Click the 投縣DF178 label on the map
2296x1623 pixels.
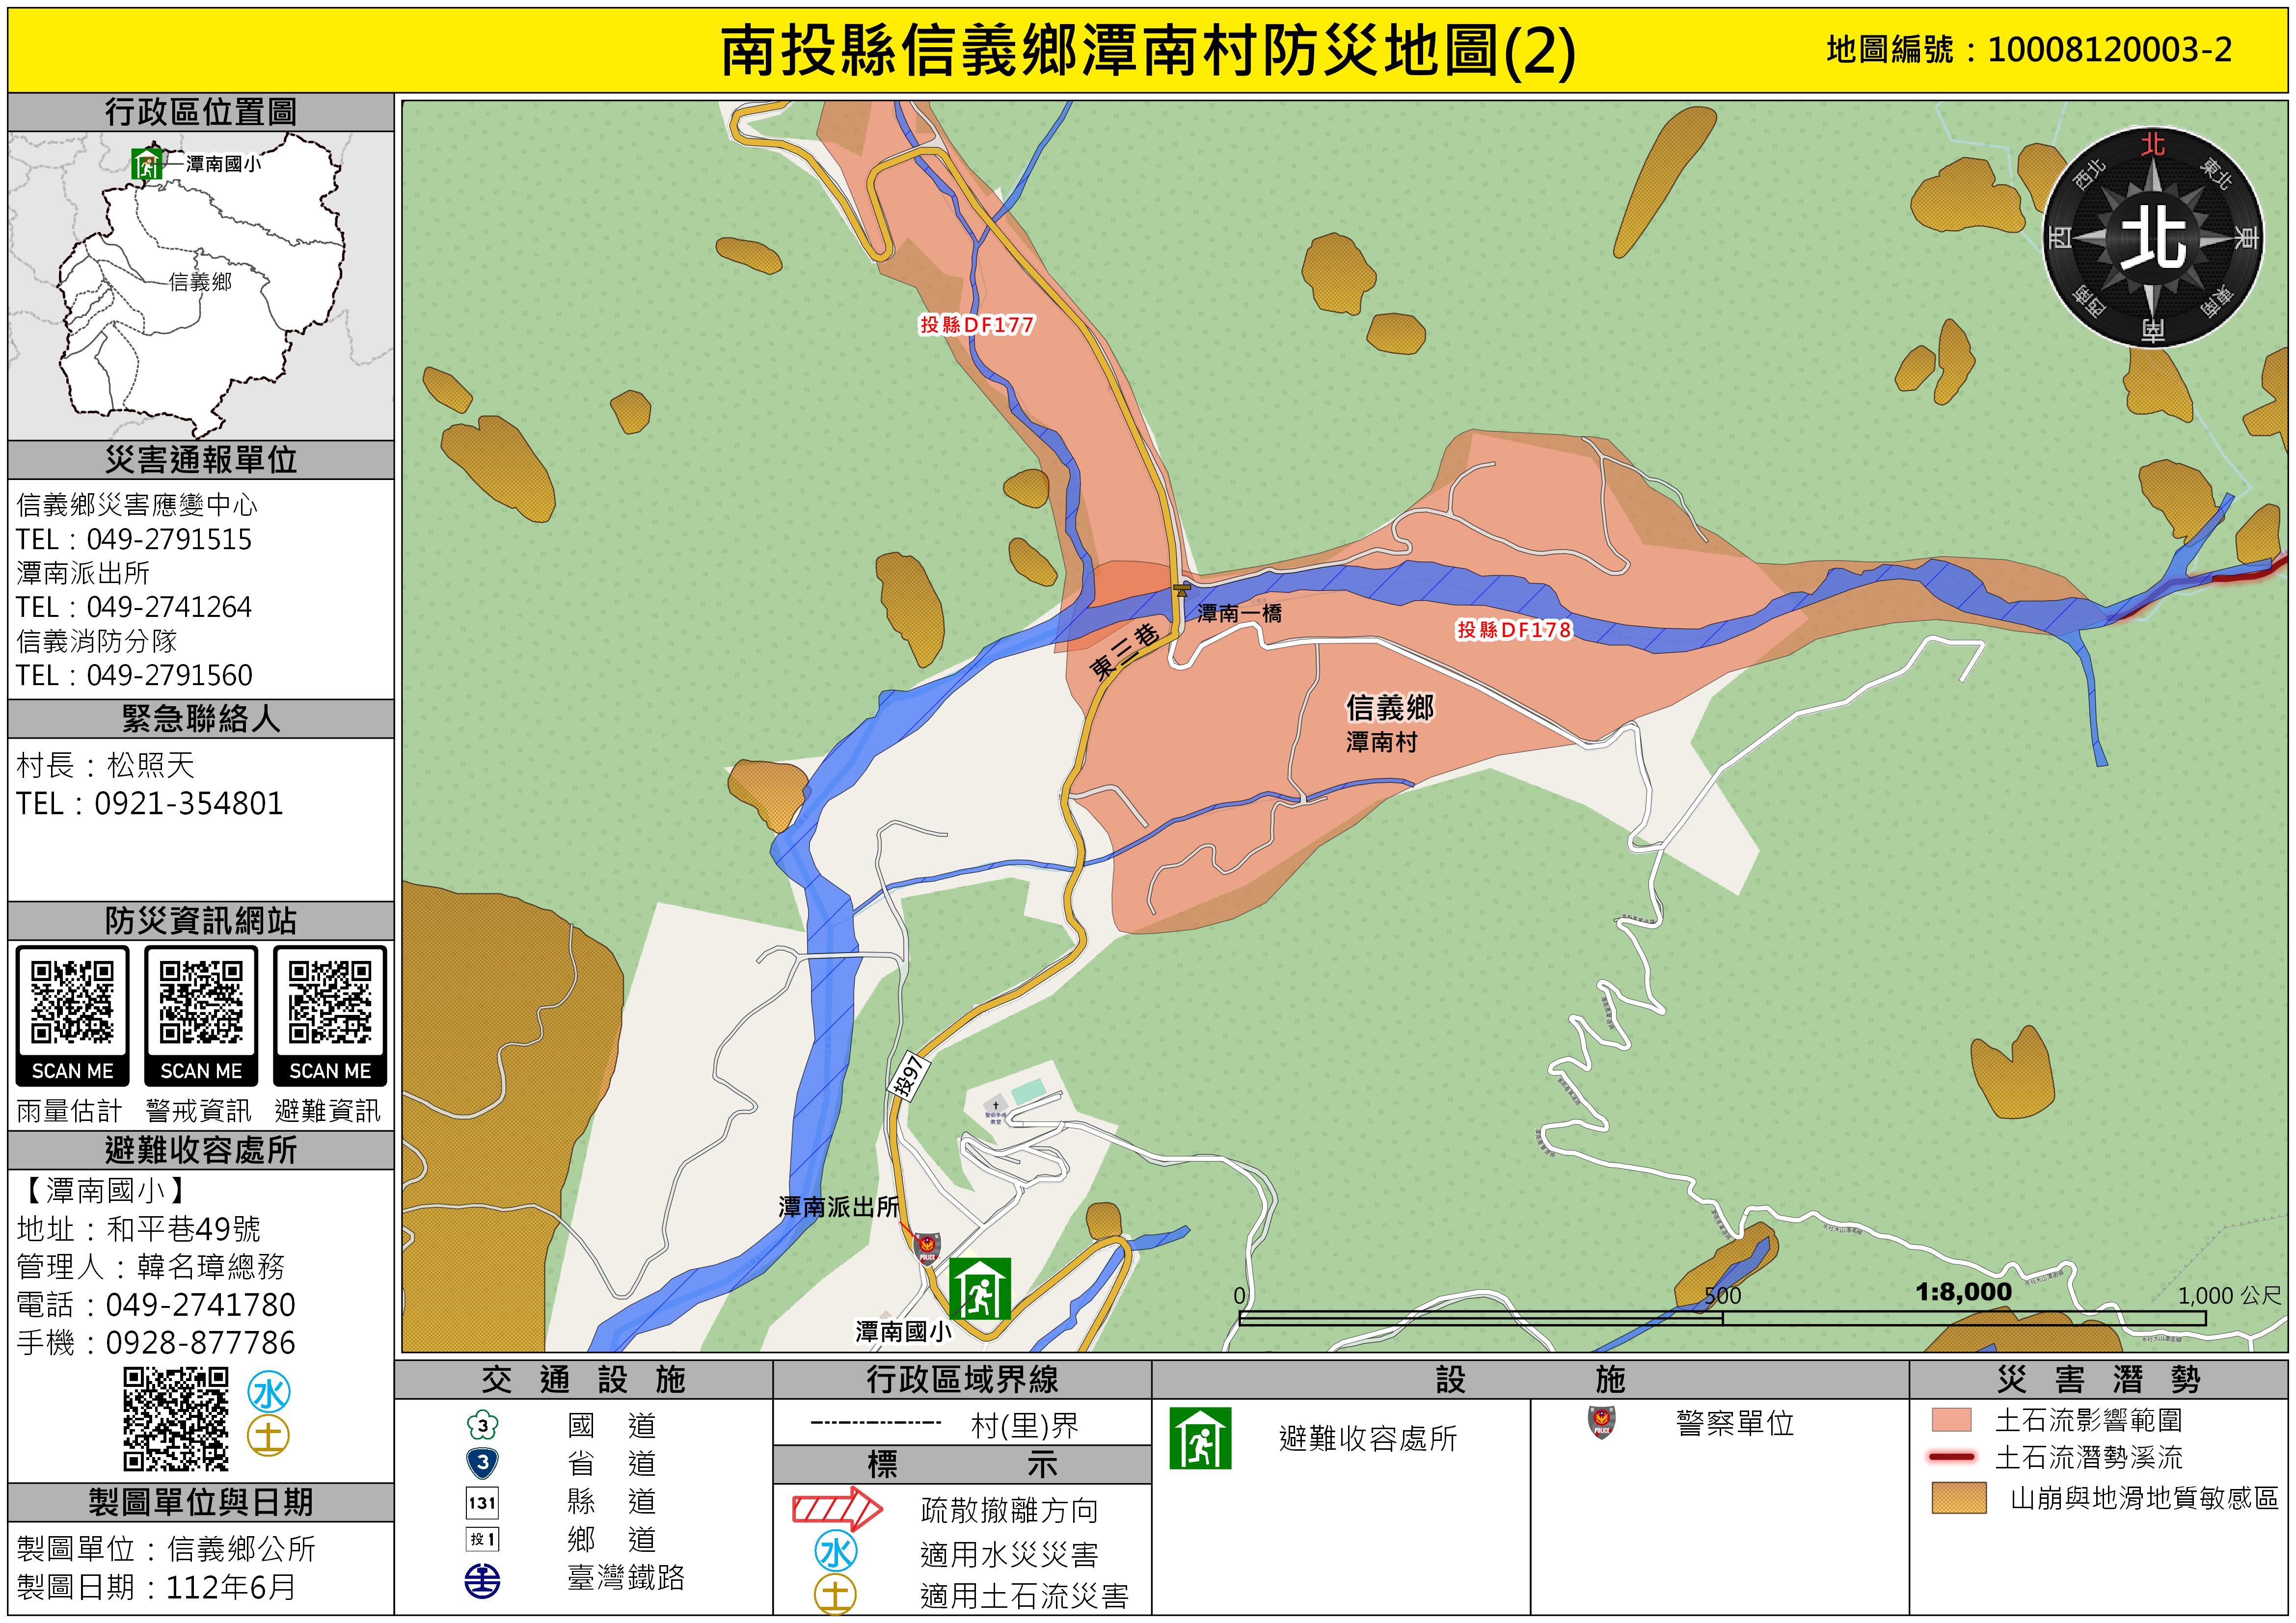(x=1513, y=629)
